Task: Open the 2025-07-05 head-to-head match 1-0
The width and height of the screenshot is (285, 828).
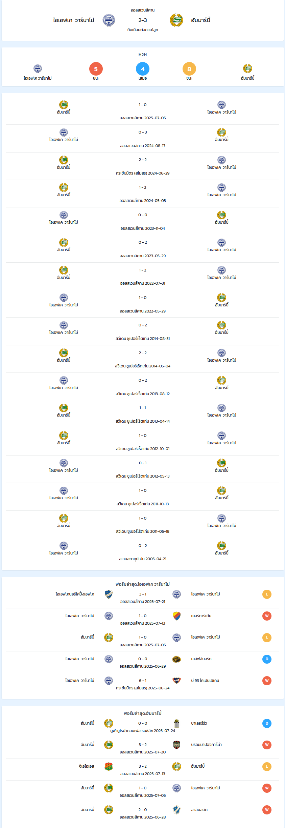Action: click(143, 111)
